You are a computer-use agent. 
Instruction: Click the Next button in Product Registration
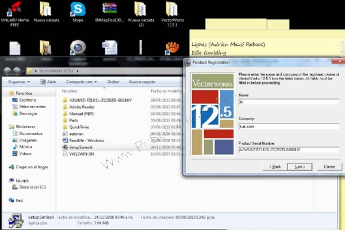300,167
